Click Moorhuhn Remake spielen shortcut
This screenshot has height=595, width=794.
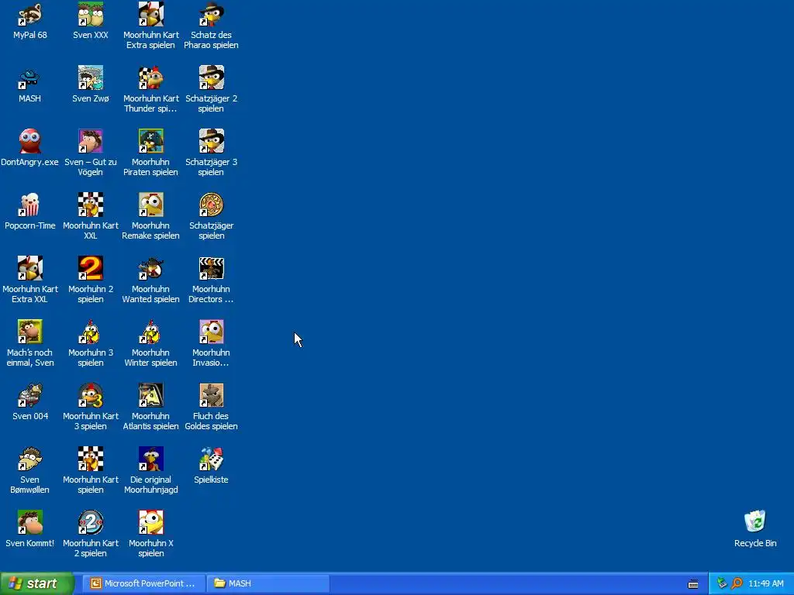(151, 205)
